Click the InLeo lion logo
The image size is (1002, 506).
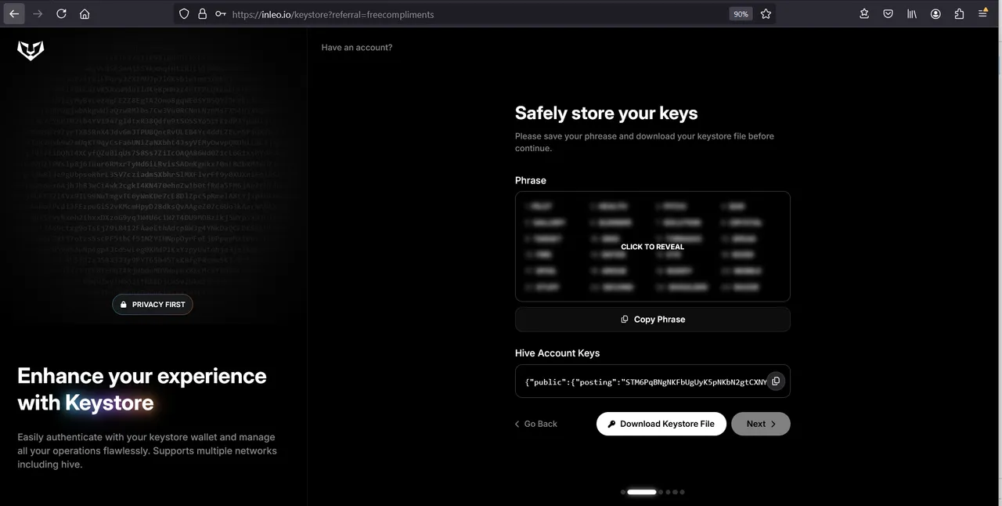(31, 50)
